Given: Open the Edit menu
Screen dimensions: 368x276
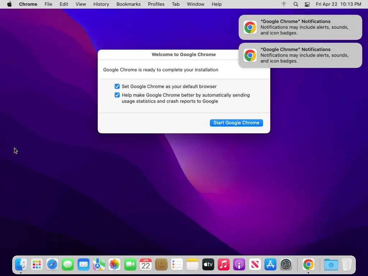Looking at the screenshot, I should coord(64,4).
